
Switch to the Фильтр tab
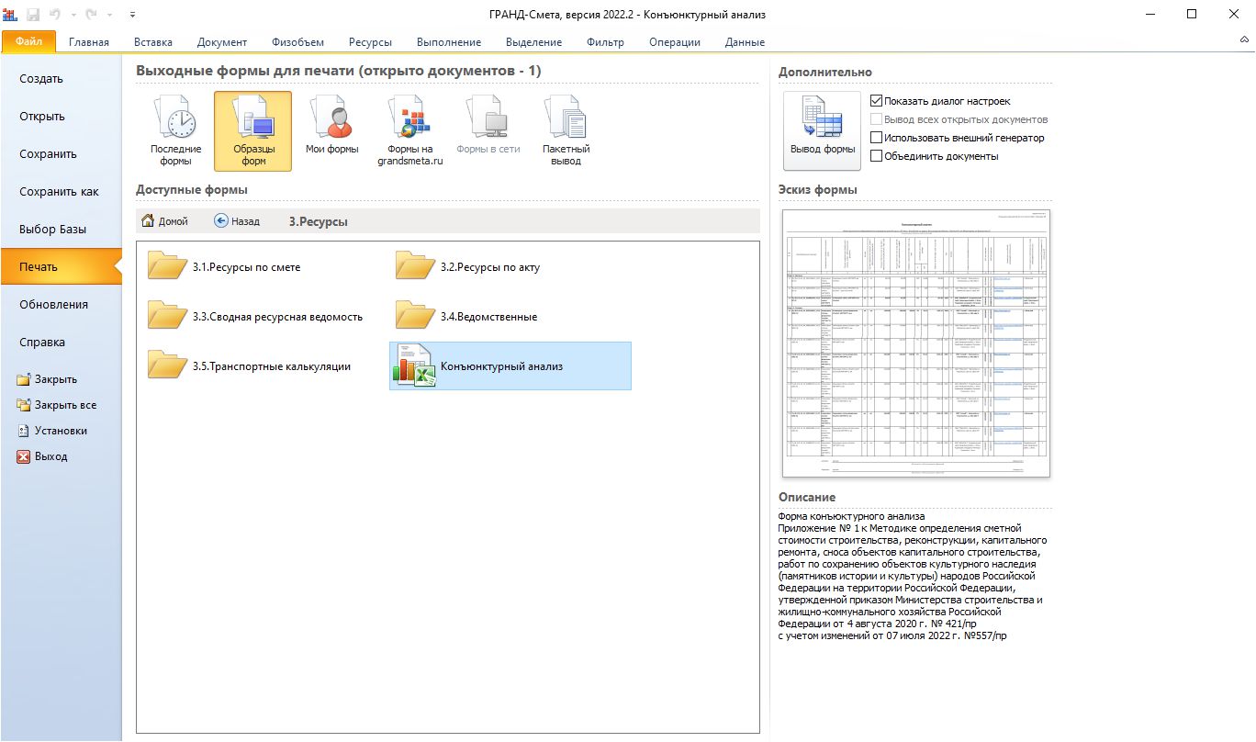[605, 42]
